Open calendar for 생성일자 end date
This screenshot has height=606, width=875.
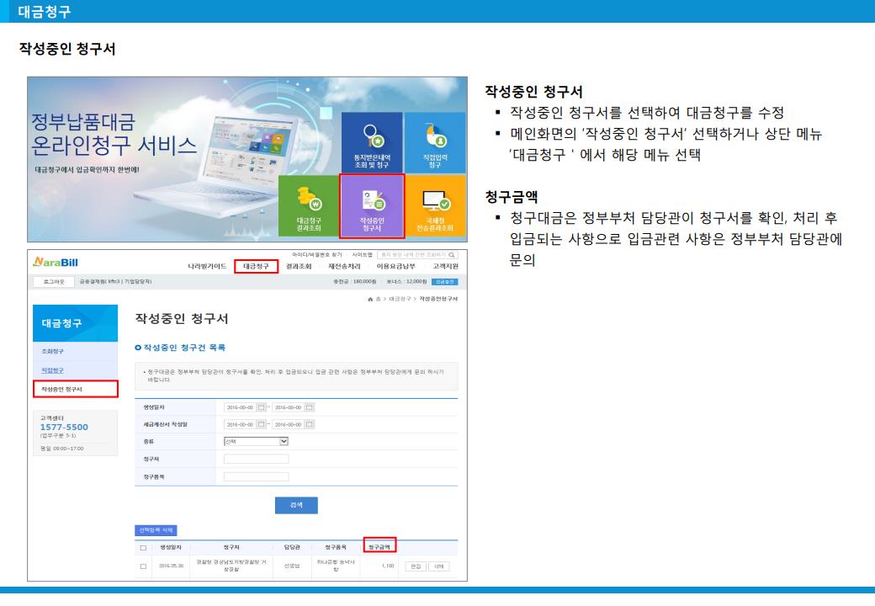coord(310,407)
